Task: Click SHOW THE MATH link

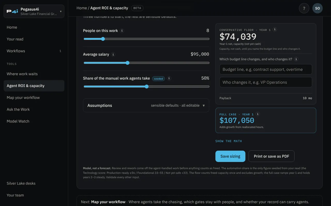Action: [x=229, y=141]
